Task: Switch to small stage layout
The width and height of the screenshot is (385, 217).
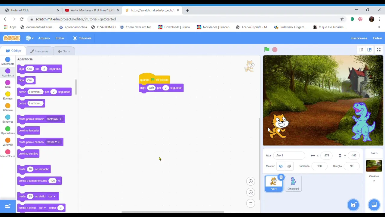Action: click(x=361, y=49)
